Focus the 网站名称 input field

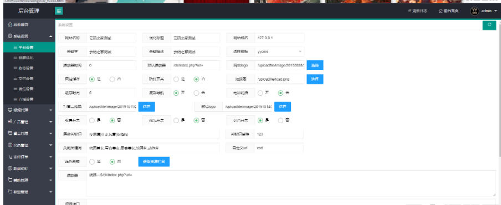pos(111,38)
